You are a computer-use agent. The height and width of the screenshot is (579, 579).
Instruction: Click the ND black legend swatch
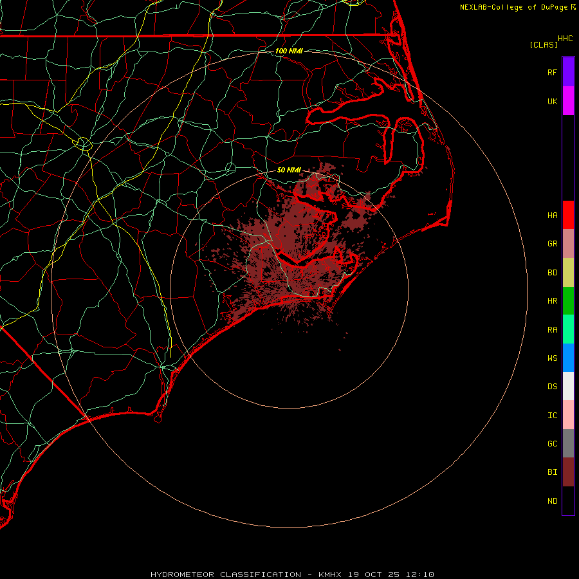coord(568,501)
